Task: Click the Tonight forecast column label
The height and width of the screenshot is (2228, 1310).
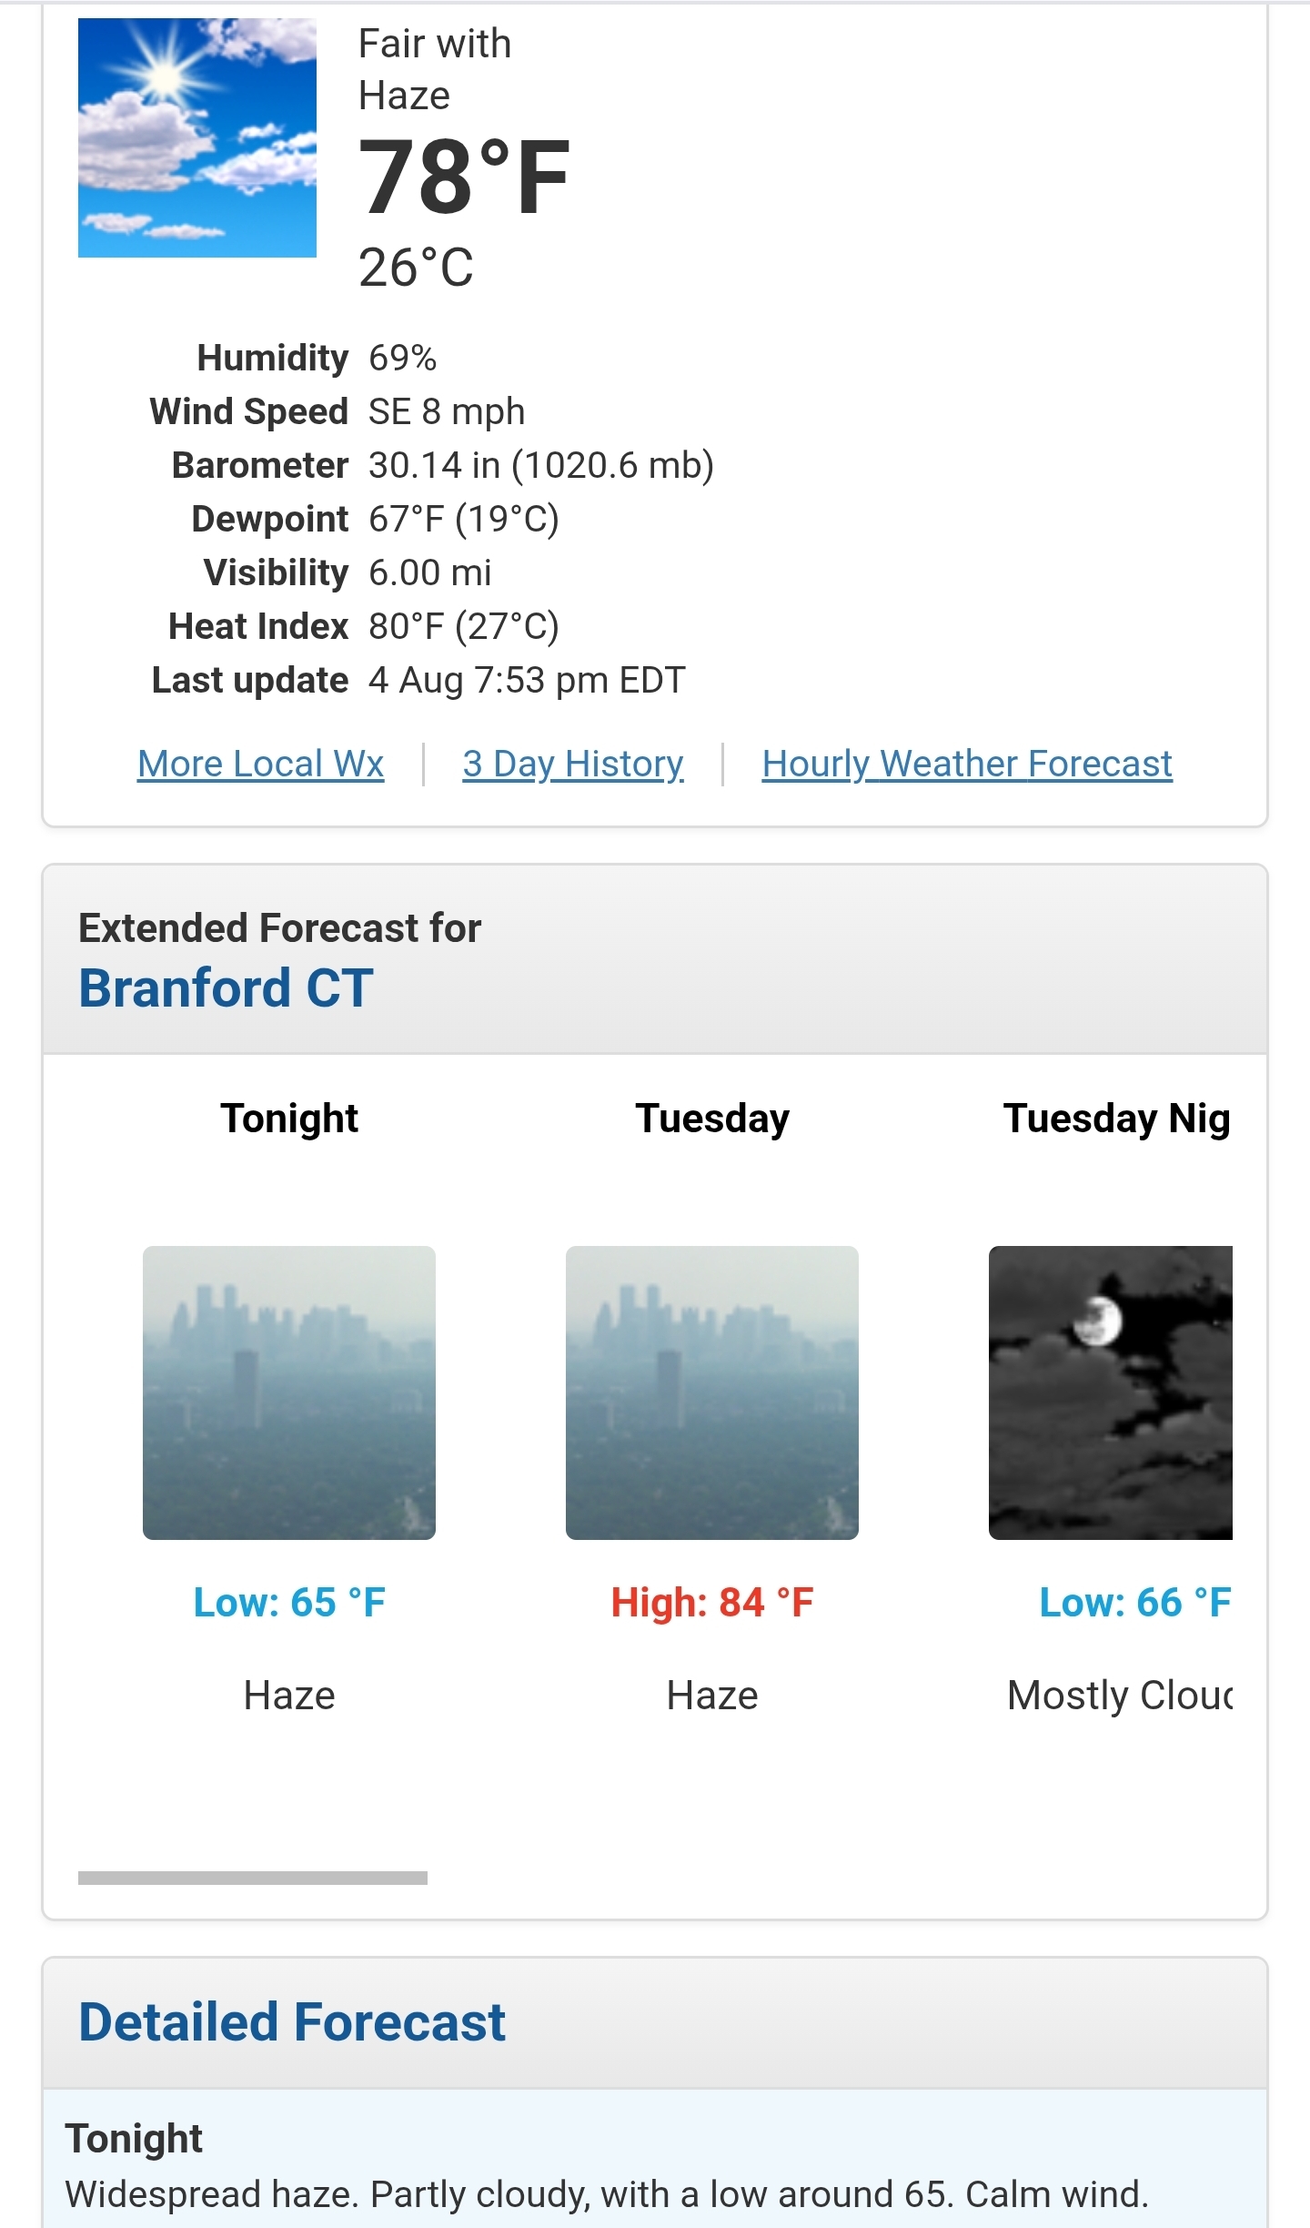Action: (289, 1119)
